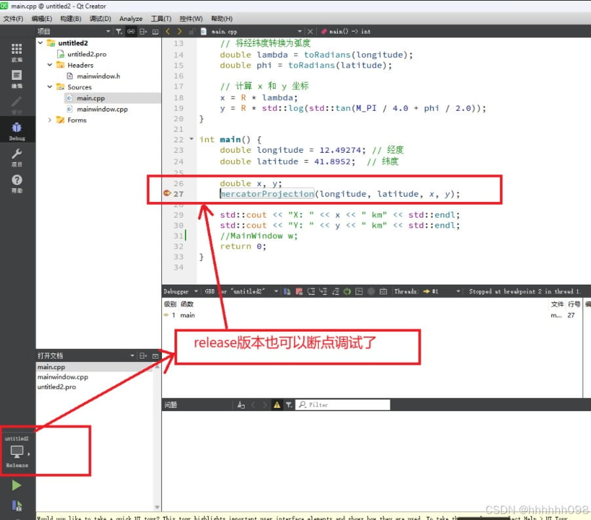Image resolution: width=591 pixels, height=520 pixels.
Task: Expand the Forms folder in project tree
Action: [x=50, y=120]
